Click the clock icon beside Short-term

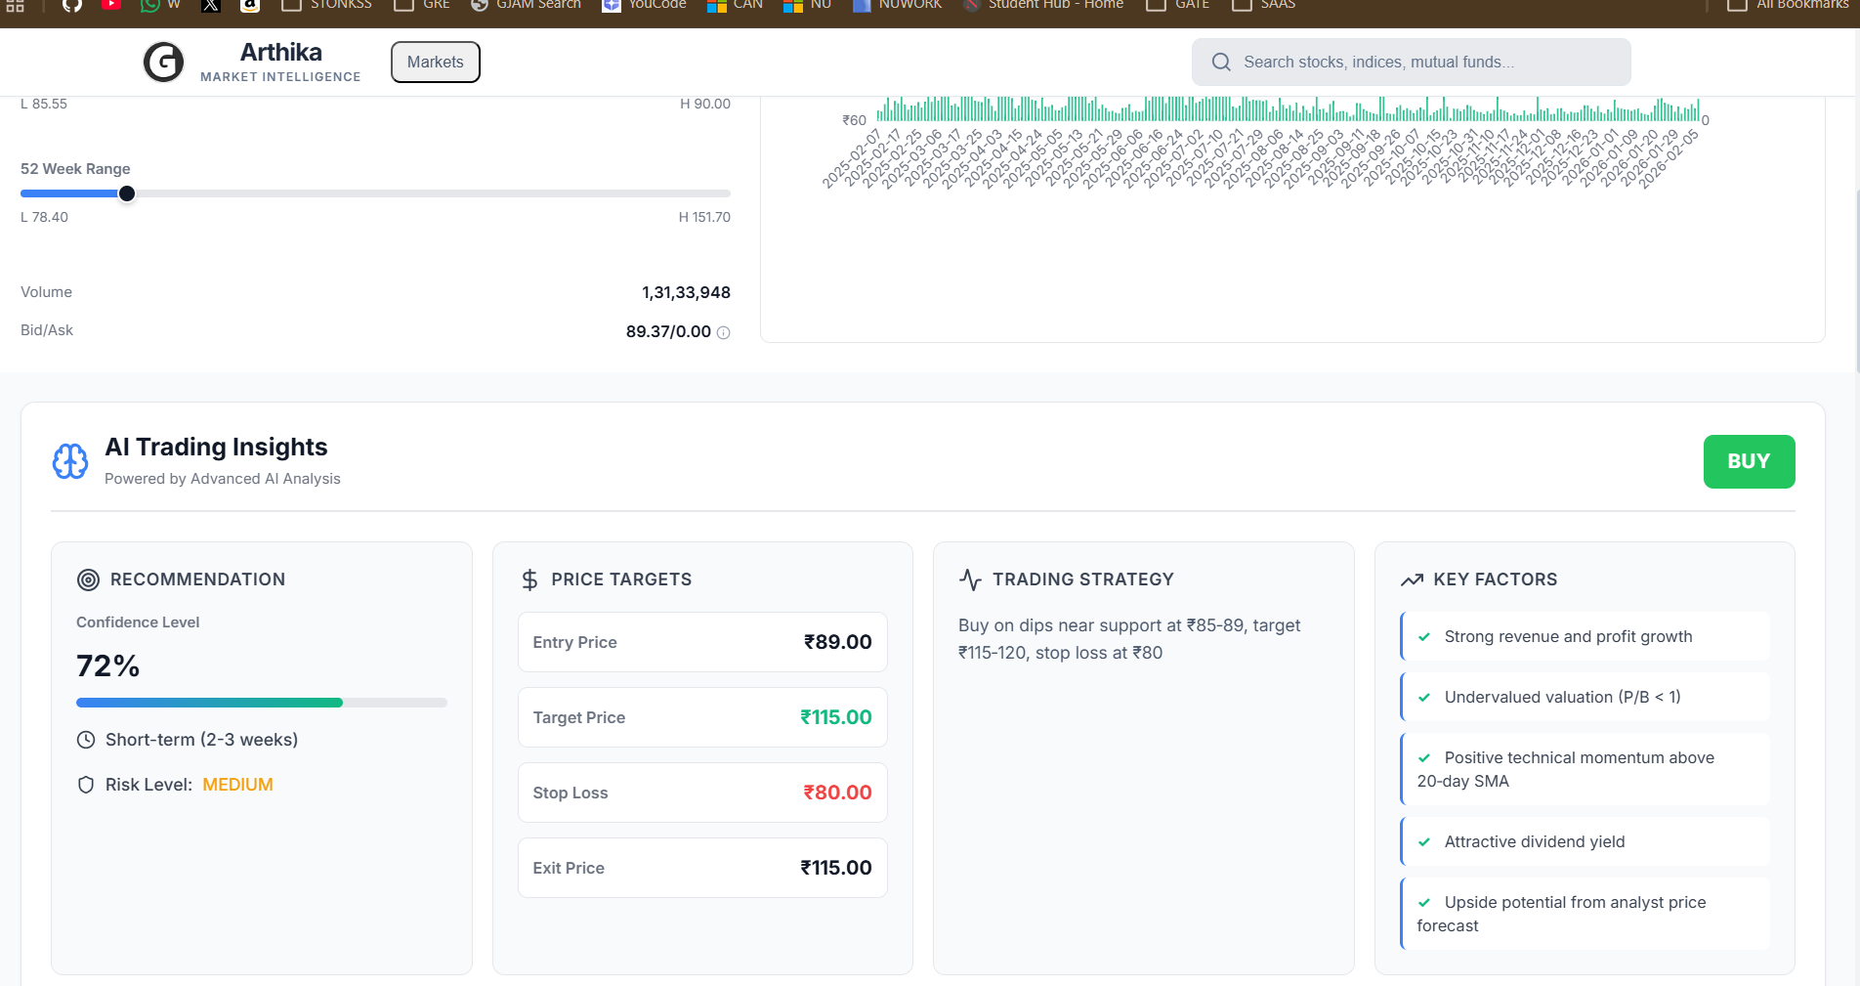(x=85, y=740)
